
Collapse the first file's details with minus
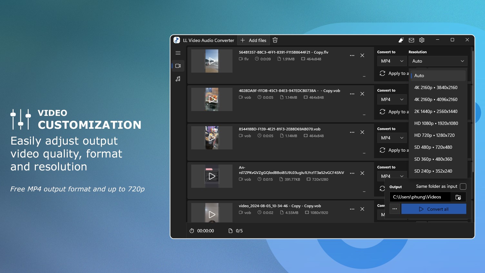pos(364,76)
